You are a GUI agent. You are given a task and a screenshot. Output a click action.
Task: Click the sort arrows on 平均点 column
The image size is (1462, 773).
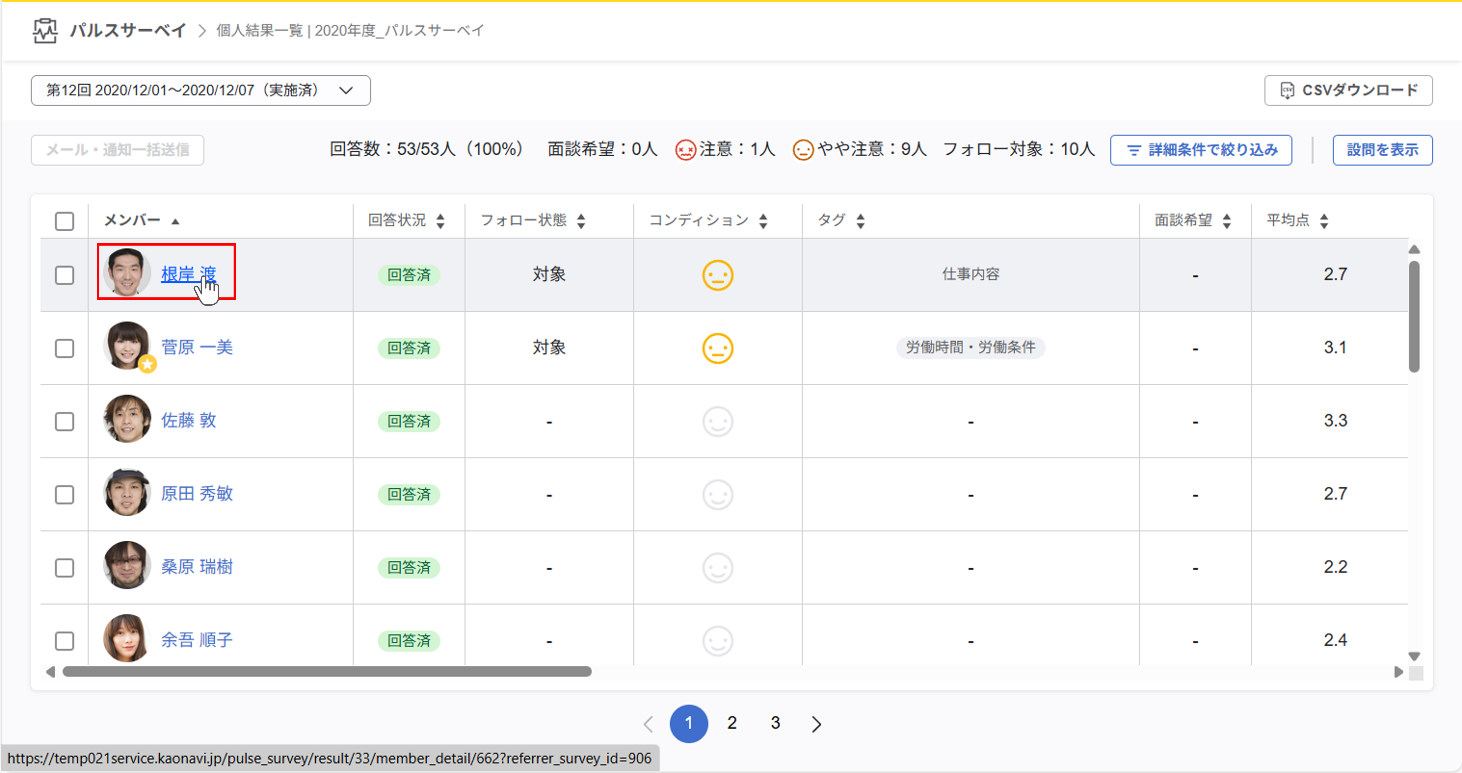pyautogui.click(x=1325, y=220)
